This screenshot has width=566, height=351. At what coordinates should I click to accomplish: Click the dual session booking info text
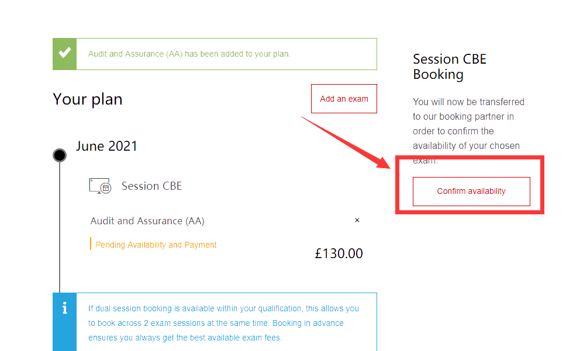(223, 323)
